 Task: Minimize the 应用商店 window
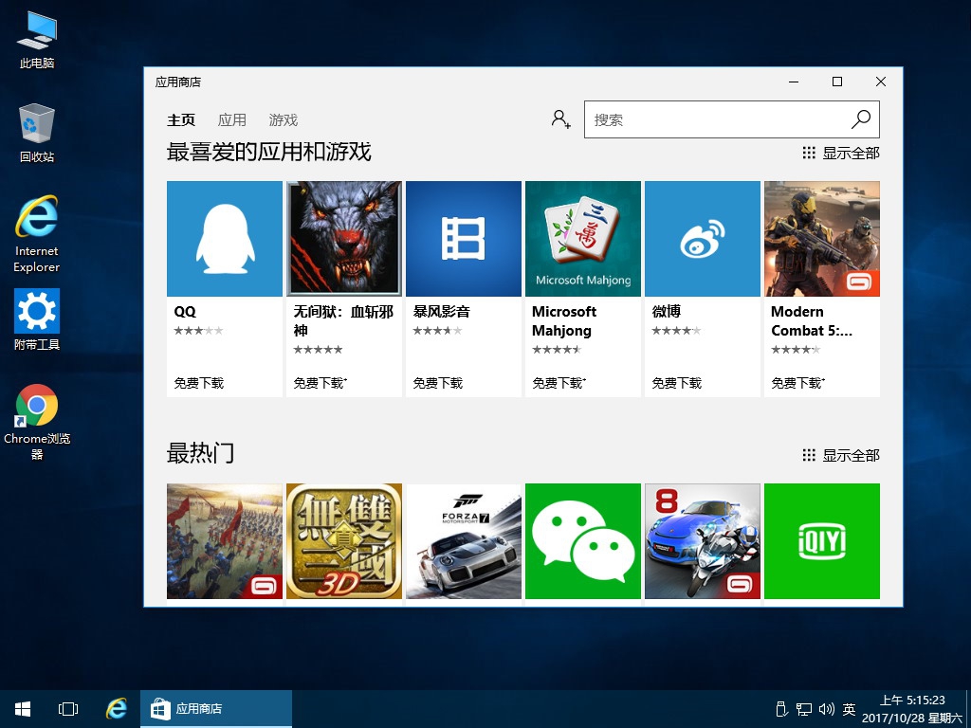(x=794, y=82)
